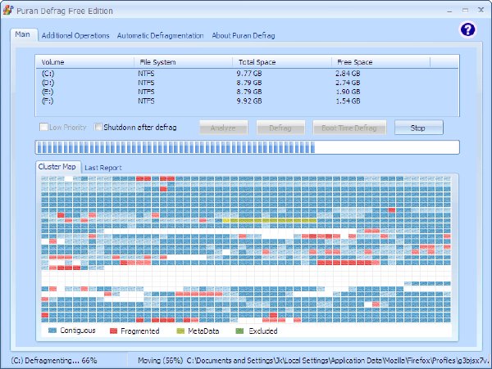Click the 1.90 GB free space value

pos(348,92)
